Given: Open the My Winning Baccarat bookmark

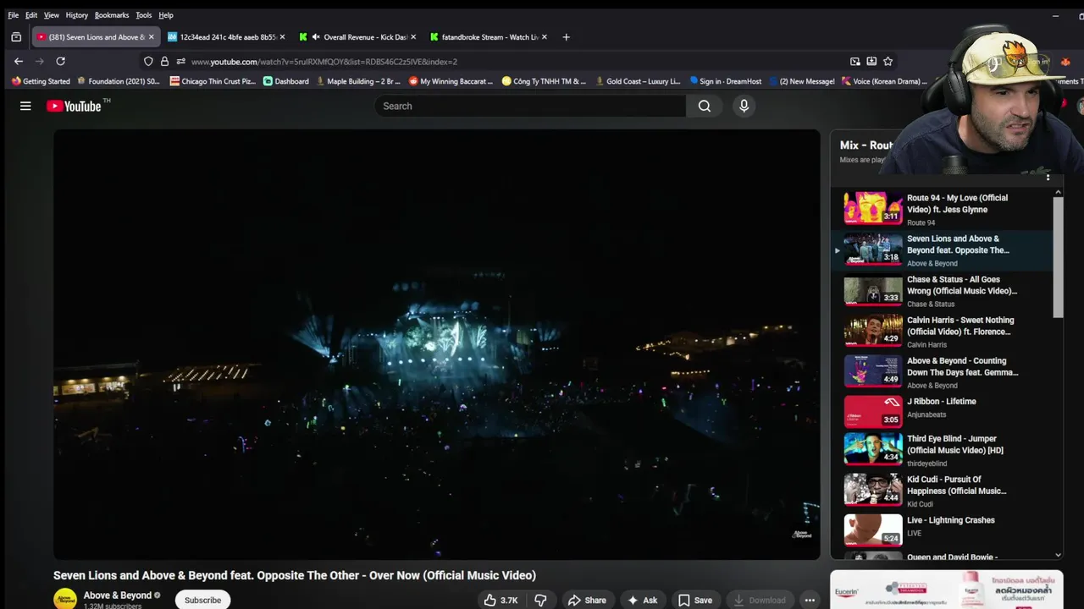Looking at the screenshot, I should tap(451, 81).
